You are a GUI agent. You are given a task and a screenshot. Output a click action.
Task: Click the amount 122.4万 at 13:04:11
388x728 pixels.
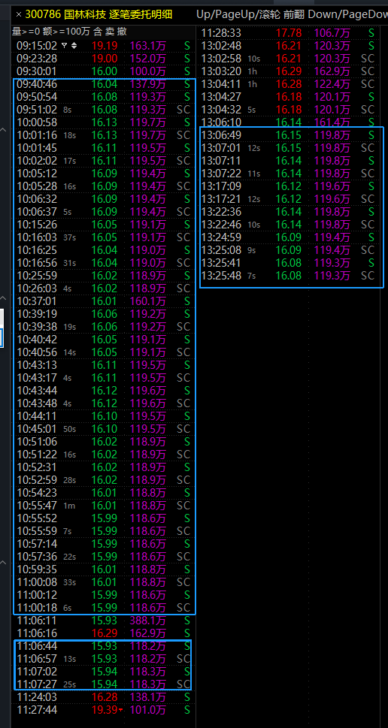coord(332,84)
